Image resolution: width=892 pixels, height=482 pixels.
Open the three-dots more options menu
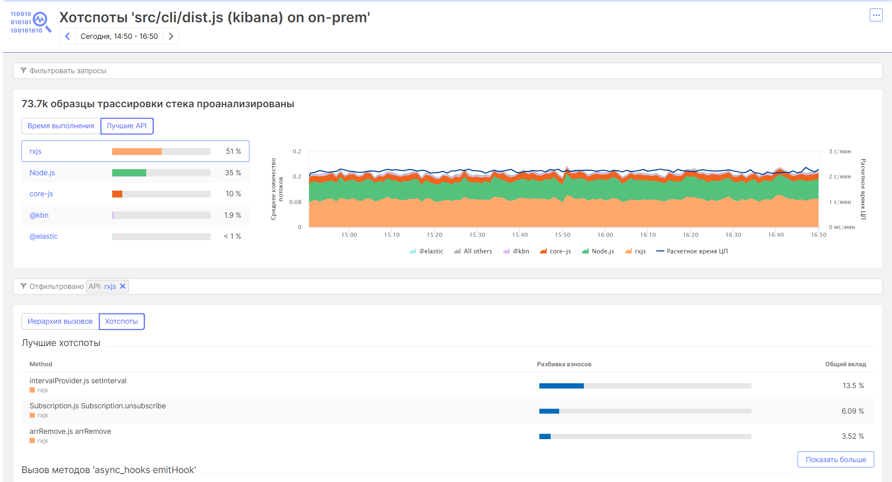pos(876,15)
